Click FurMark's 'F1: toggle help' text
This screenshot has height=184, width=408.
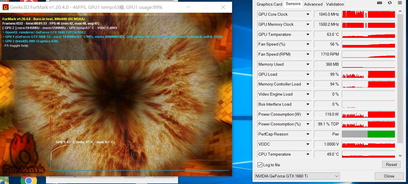pos(15,46)
